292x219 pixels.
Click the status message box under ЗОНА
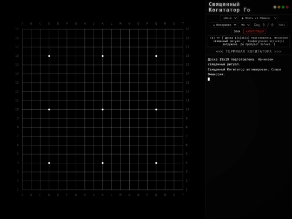tap(249, 41)
